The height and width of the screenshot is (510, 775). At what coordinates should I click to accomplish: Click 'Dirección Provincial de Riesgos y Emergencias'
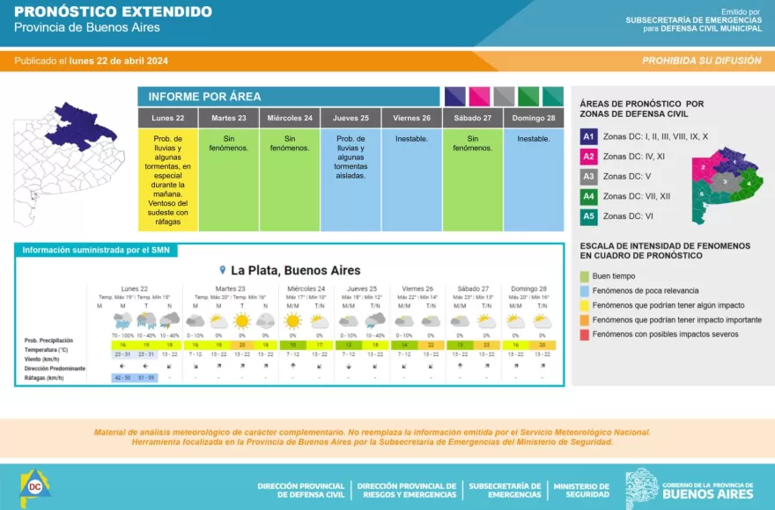coord(407,491)
